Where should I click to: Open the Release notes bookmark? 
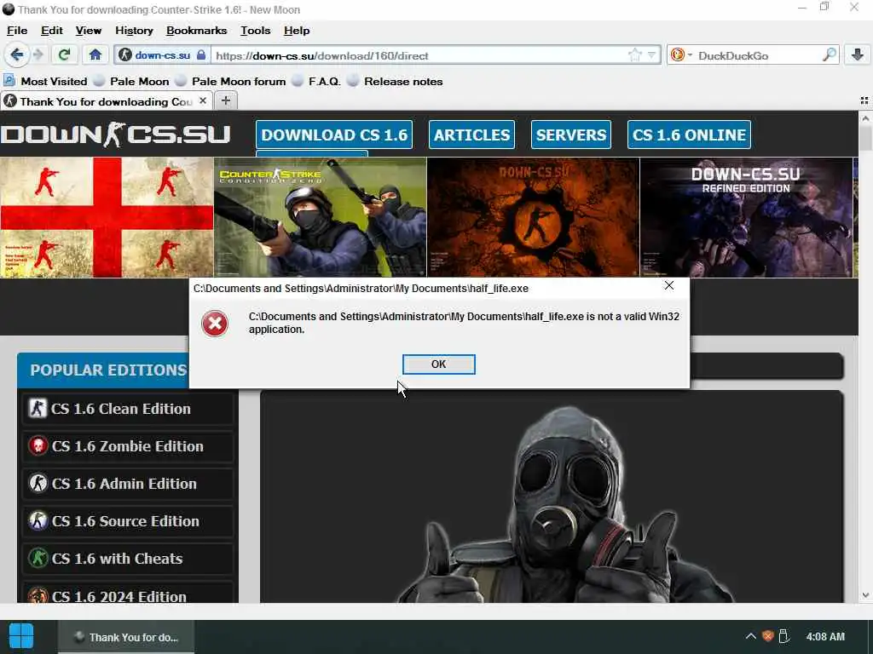click(x=396, y=81)
